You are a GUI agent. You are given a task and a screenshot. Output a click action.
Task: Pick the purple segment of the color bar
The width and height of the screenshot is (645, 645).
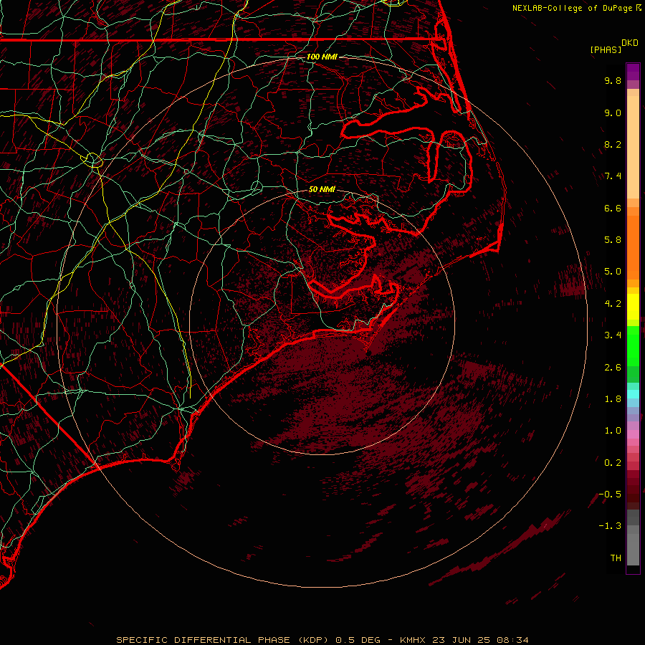[633, 72]
